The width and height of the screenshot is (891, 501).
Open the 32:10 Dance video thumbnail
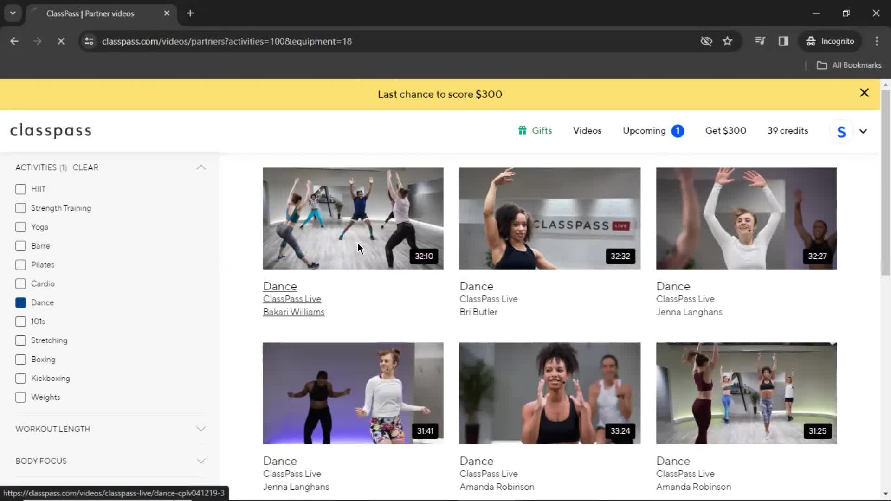[353, 218]
